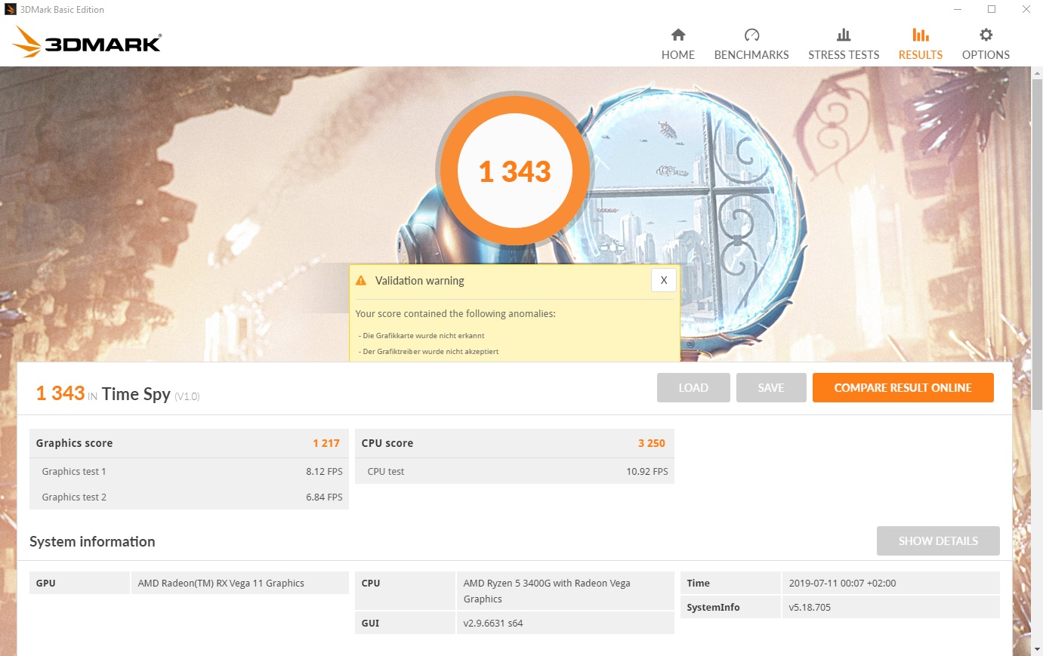Click the Graphics score value 1 217

[x=326, y=443]
